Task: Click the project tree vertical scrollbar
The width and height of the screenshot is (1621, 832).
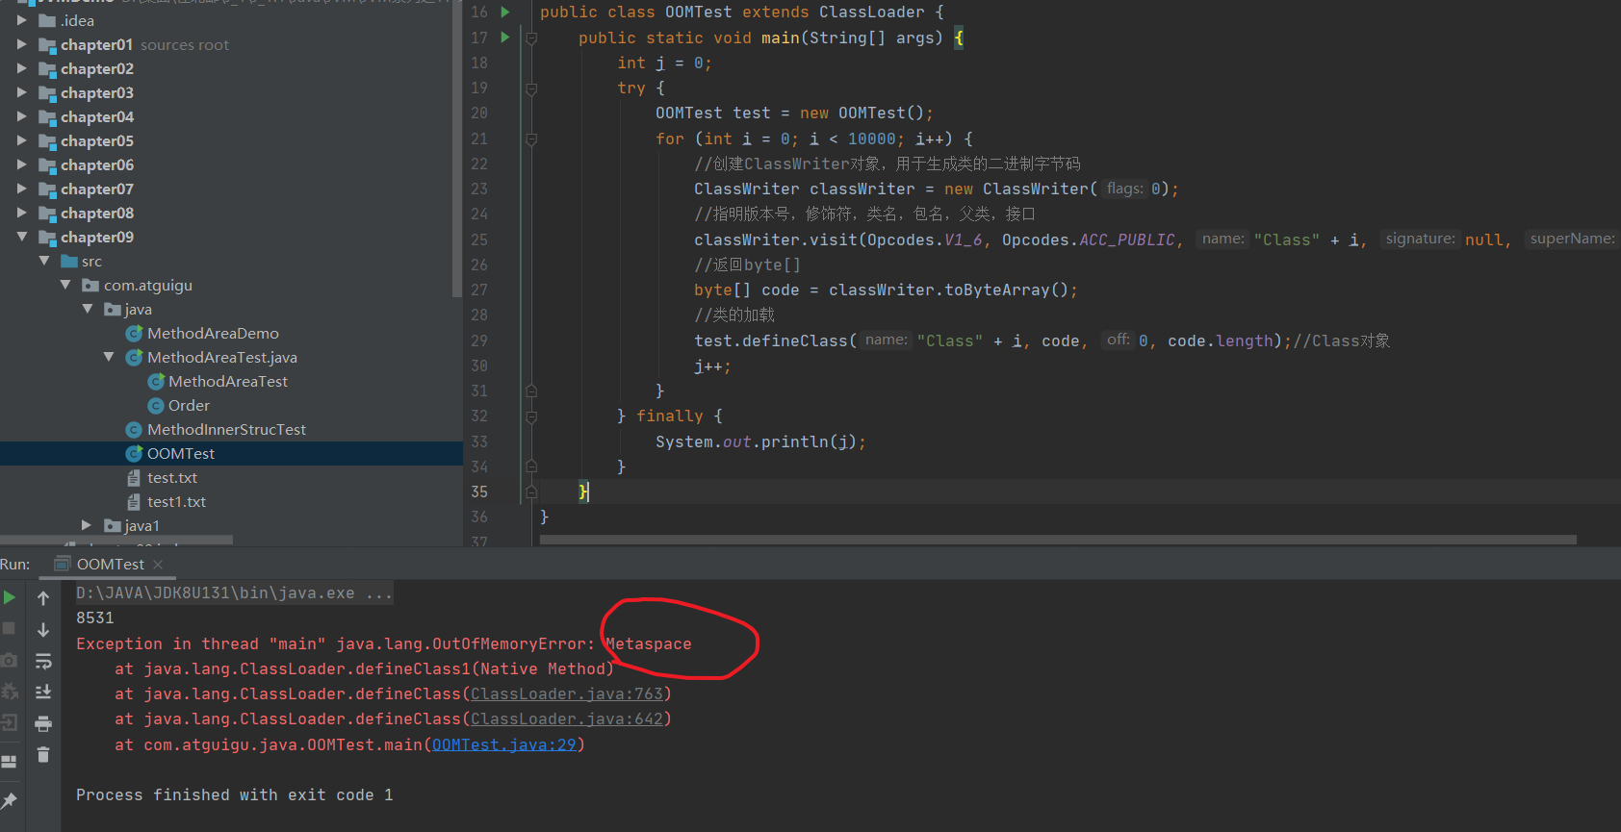Action: point(456,149)
